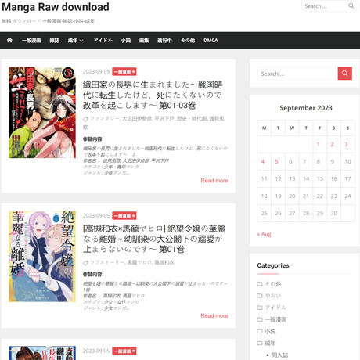Click folder icon next to その他 category

pos(260,284)
